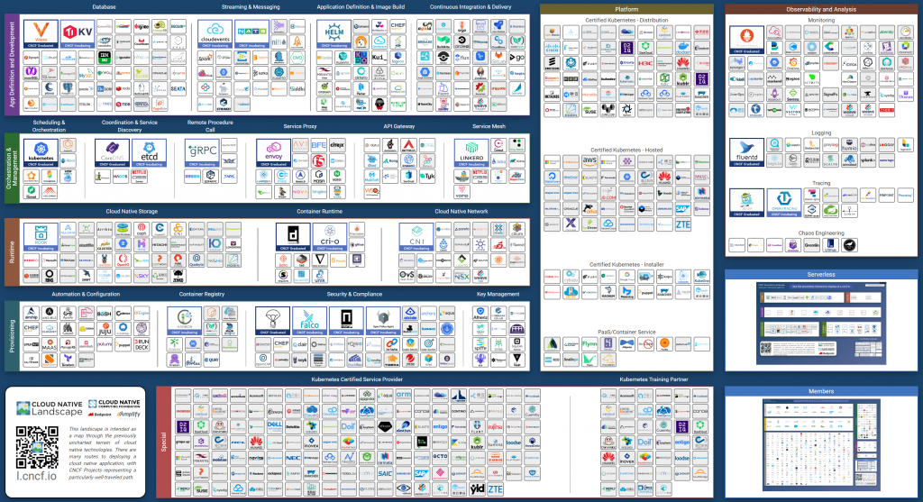Open the gRPC project card
Viewport: 923px width, 502px height.
202,153
